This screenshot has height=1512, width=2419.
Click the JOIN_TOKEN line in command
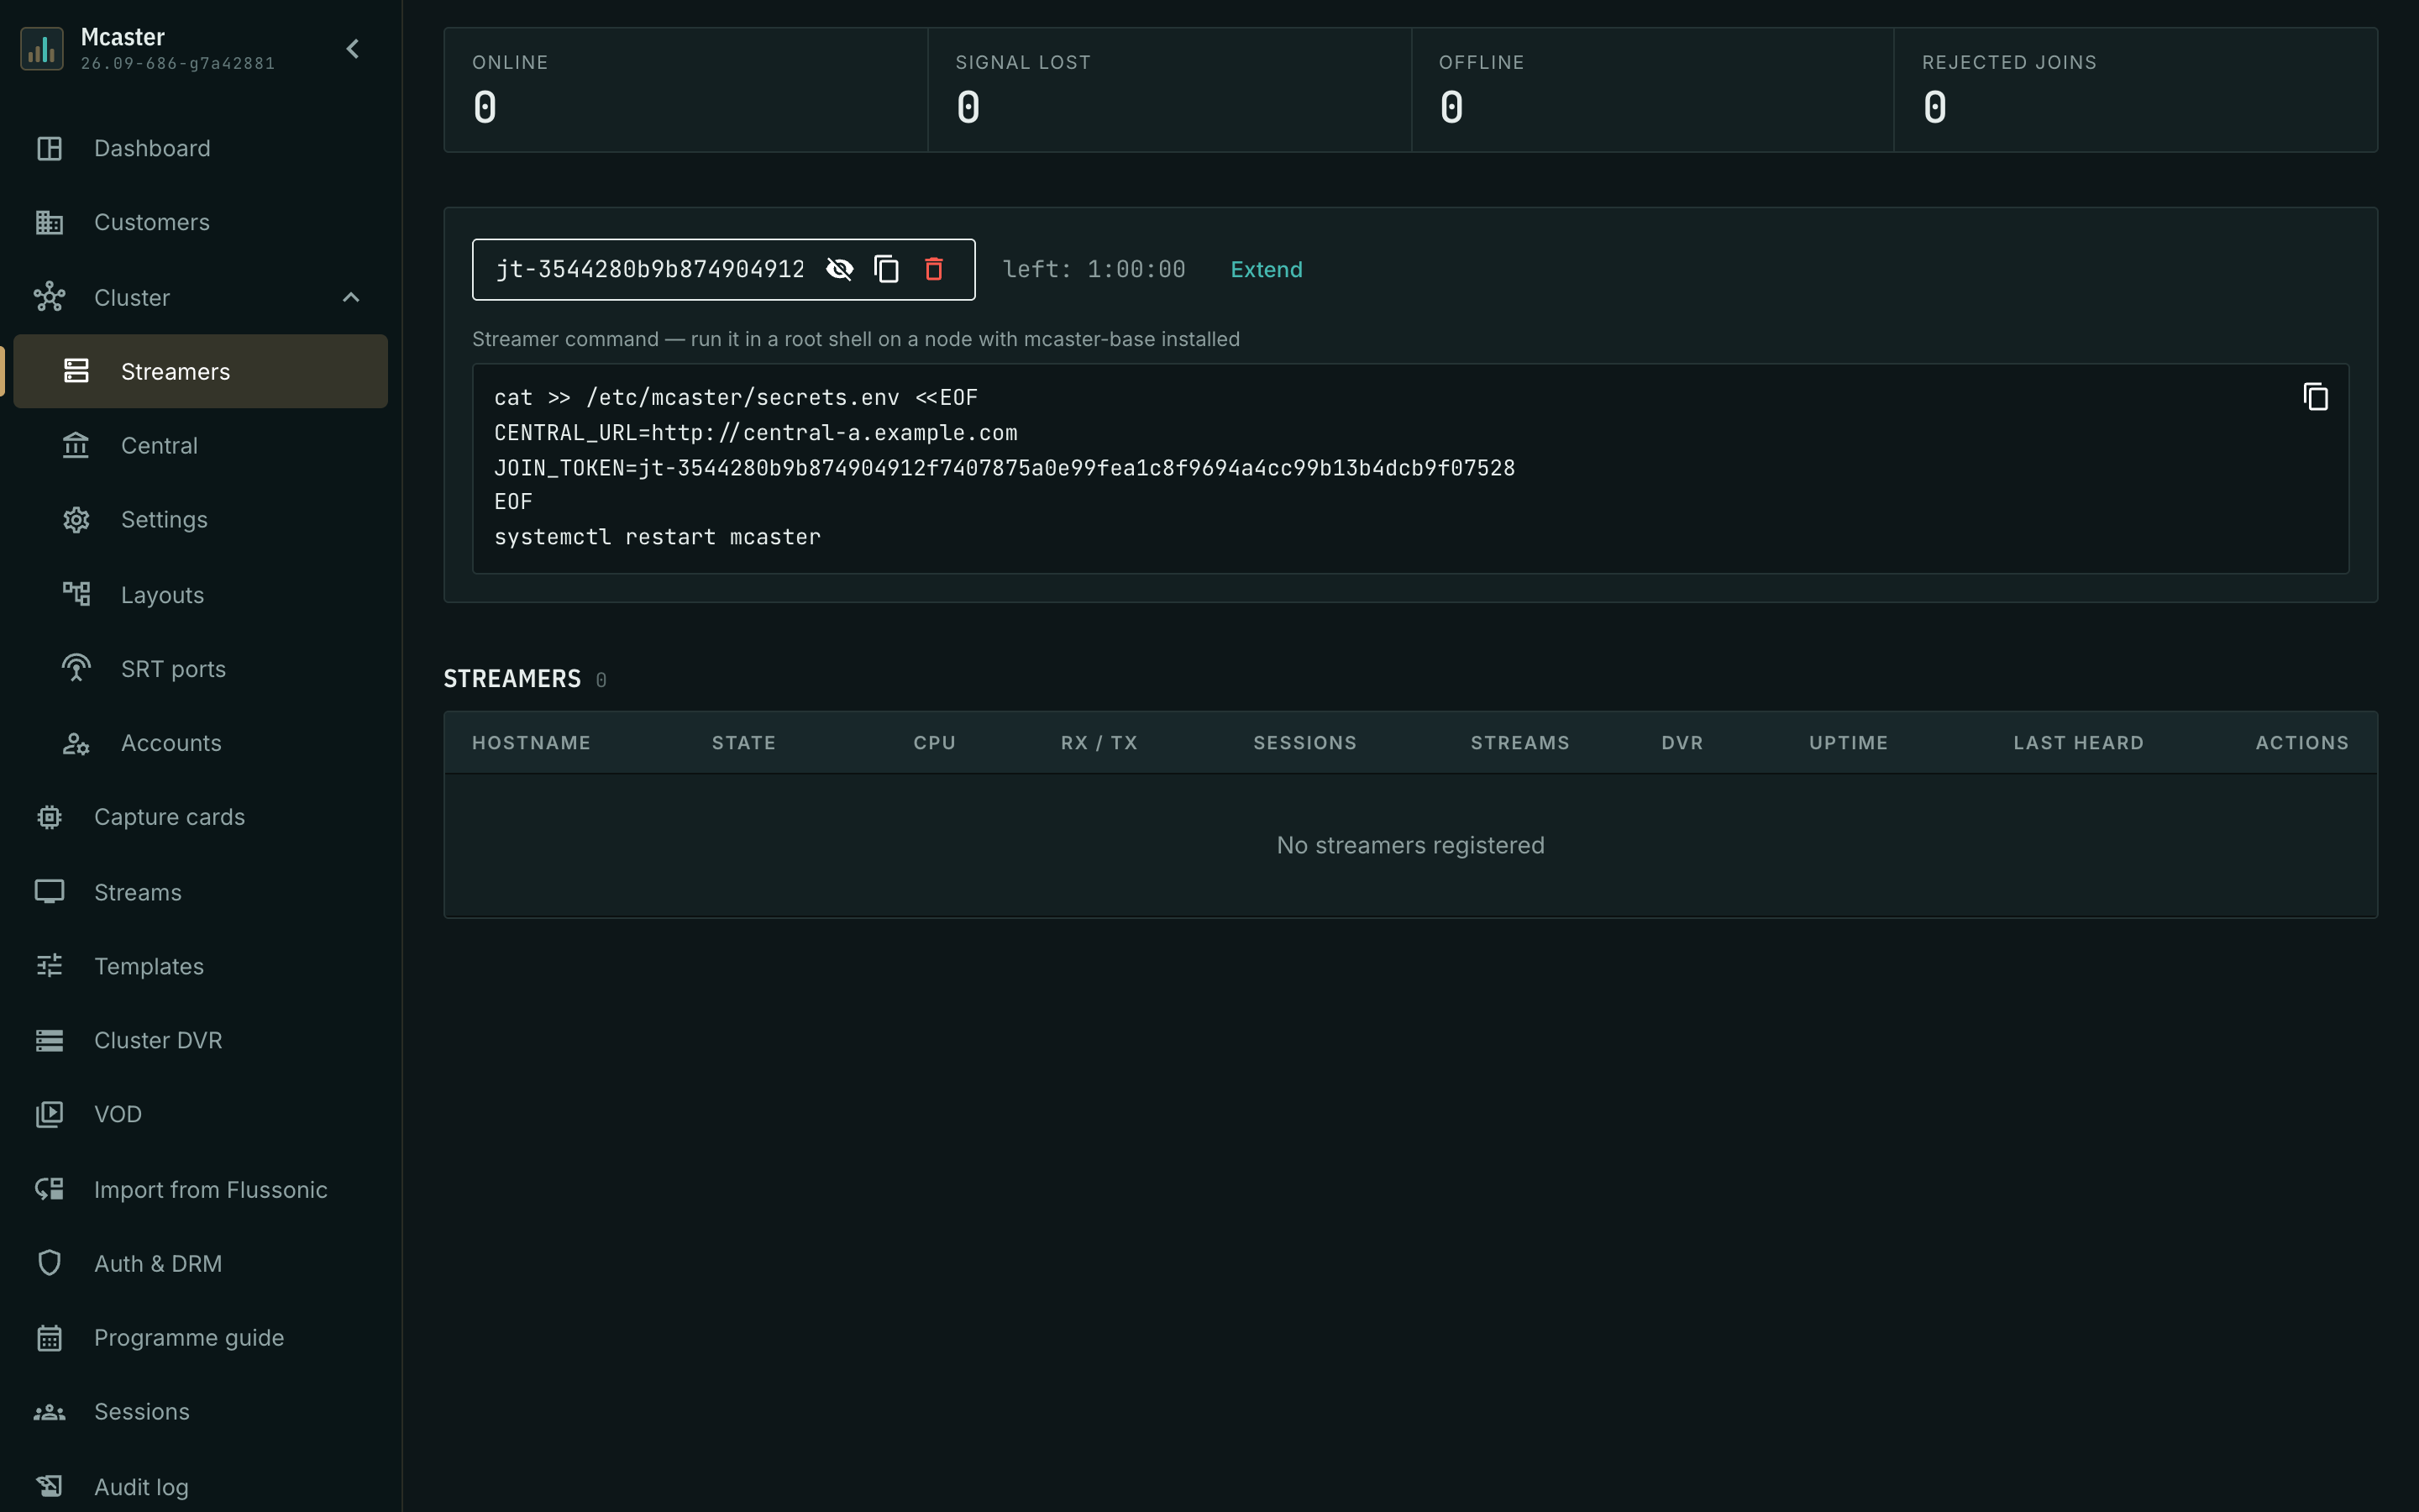click(x=1005, y=468)
